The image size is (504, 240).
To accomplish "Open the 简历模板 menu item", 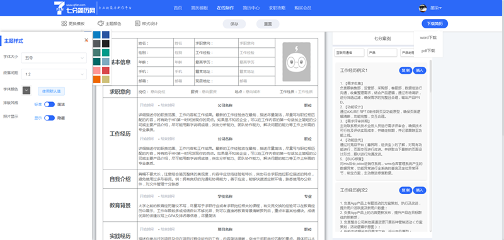I will coord(199,8).
